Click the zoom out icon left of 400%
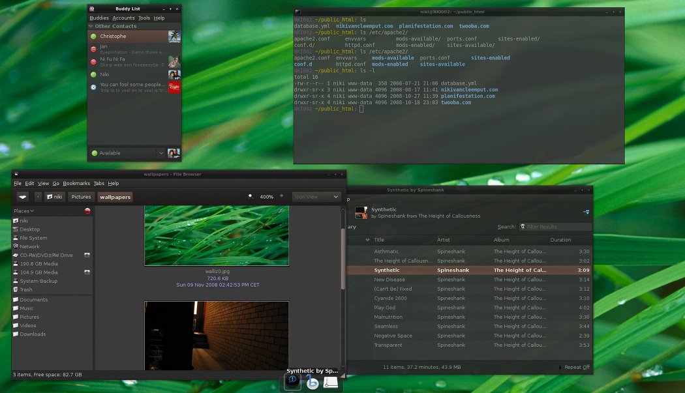 coord(250,196)
